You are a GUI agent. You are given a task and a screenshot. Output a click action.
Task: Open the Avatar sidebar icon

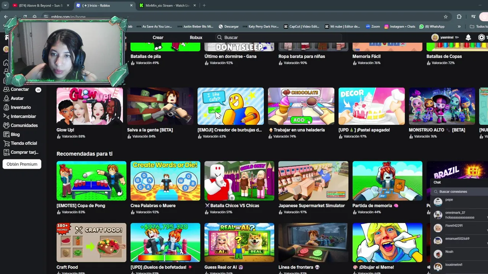[6, 99]
